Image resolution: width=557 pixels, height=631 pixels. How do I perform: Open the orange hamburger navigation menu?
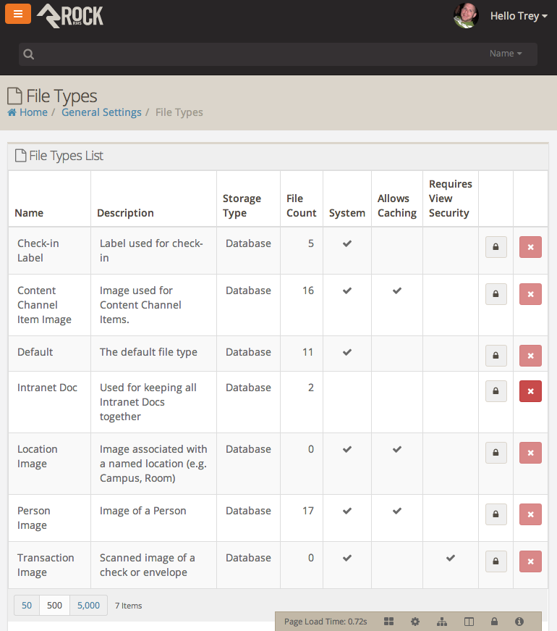(x=18, y=14)
